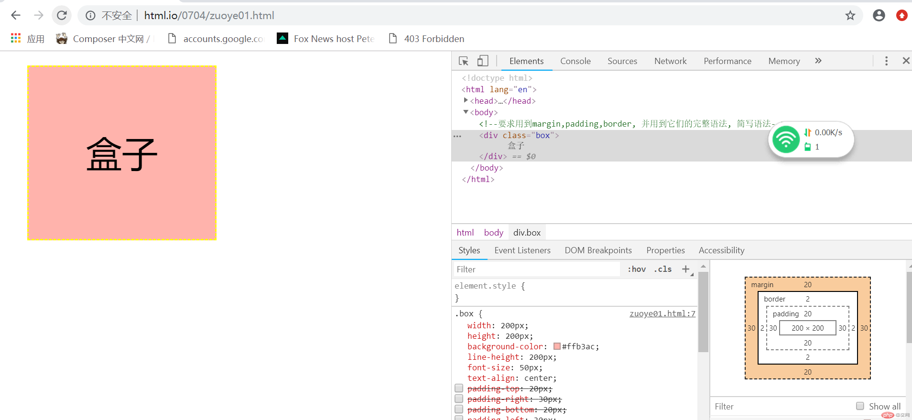Viewport: 912px width, 420px height.
Task: Switch to the Performance tab
Action: [x=727, y=61]
